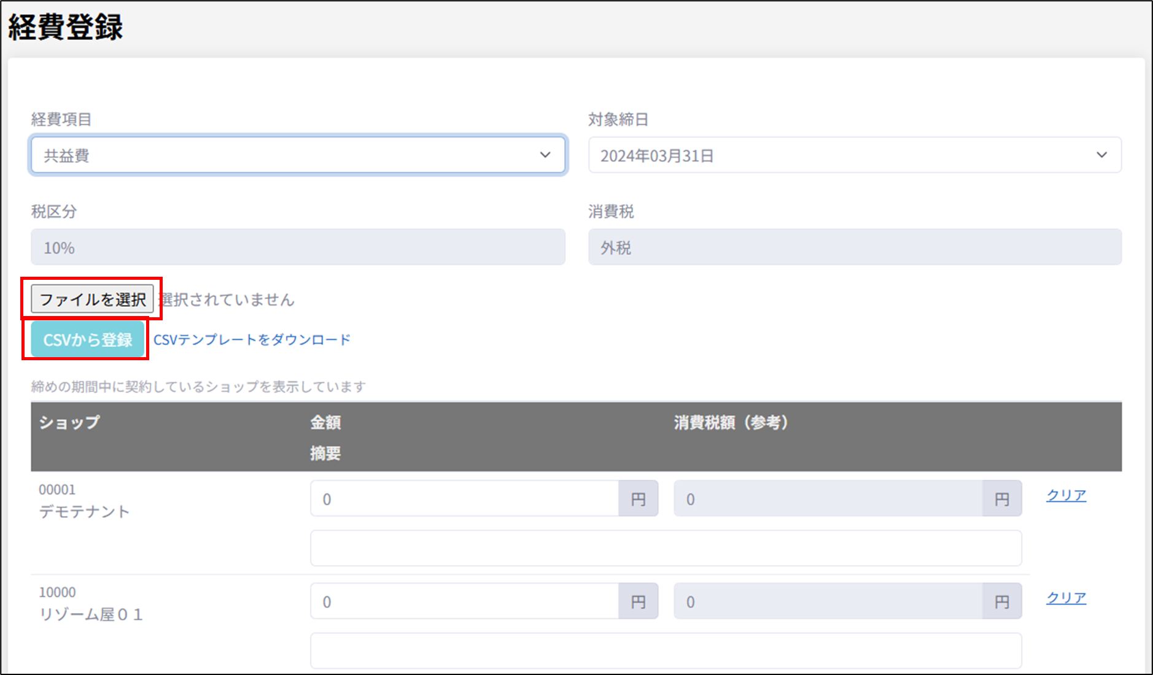Focus the 金額 input for デモテナント
1153x675 pixels.
464,499
